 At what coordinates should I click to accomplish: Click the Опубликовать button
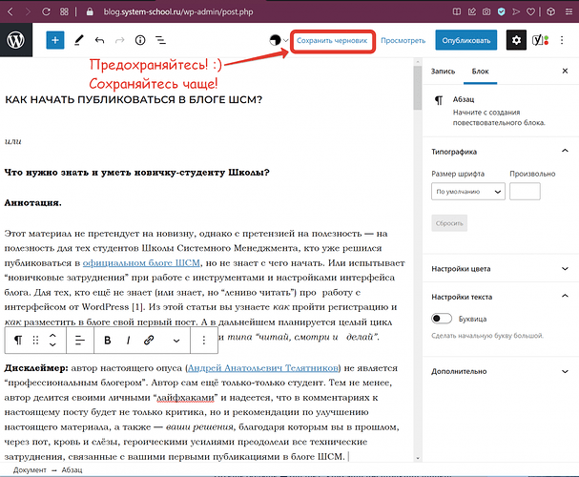pos(465,41)
